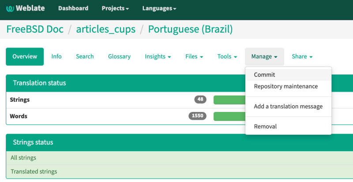Open the Tools dropdown
353x182 pixels.
click(227, 56)
